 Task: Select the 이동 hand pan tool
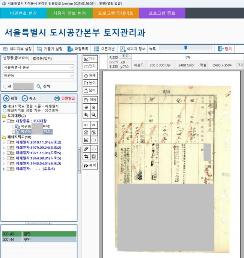pyautogui.click(x=90, y=100)
